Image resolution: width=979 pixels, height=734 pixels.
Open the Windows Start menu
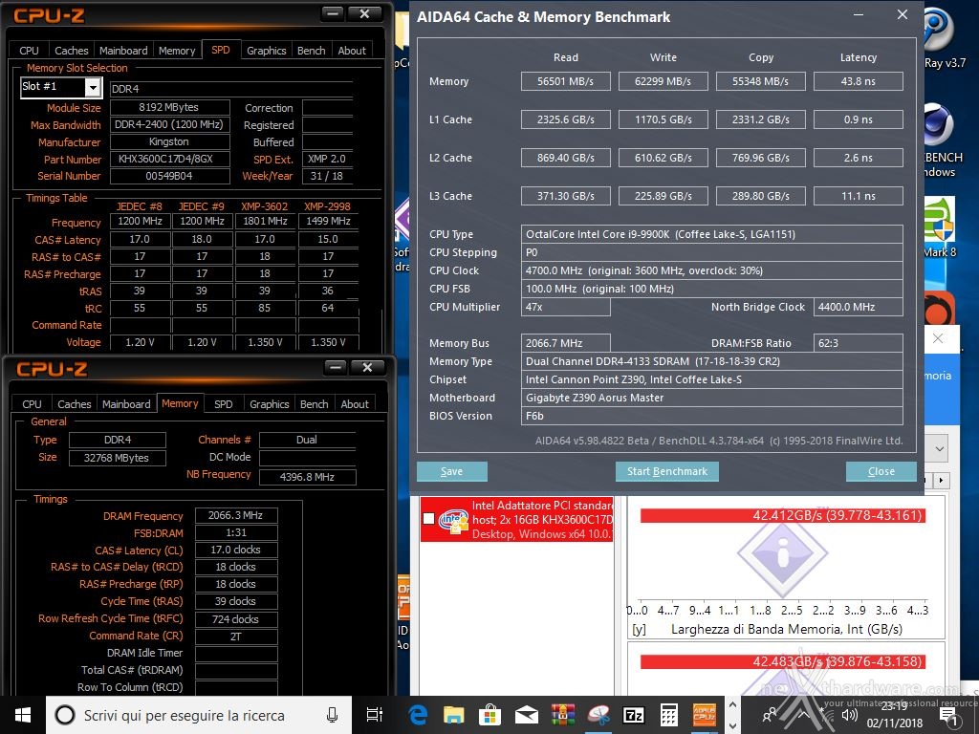point(23,715)
